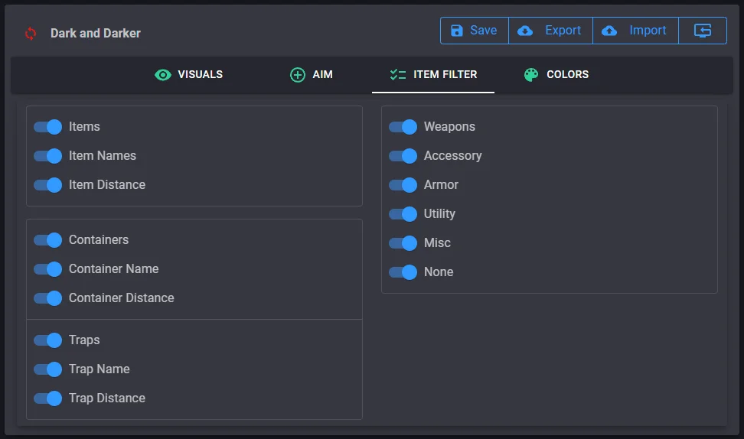This screenshot has width=744, height=439.
Task: Toggle the Accessory filter switch
Action: tap(403, 156)
